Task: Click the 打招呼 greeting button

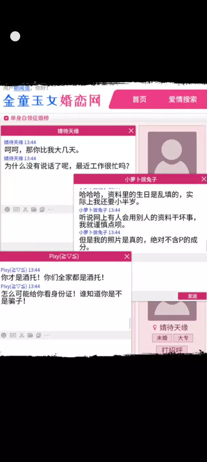Action: [x=172, y=350]
